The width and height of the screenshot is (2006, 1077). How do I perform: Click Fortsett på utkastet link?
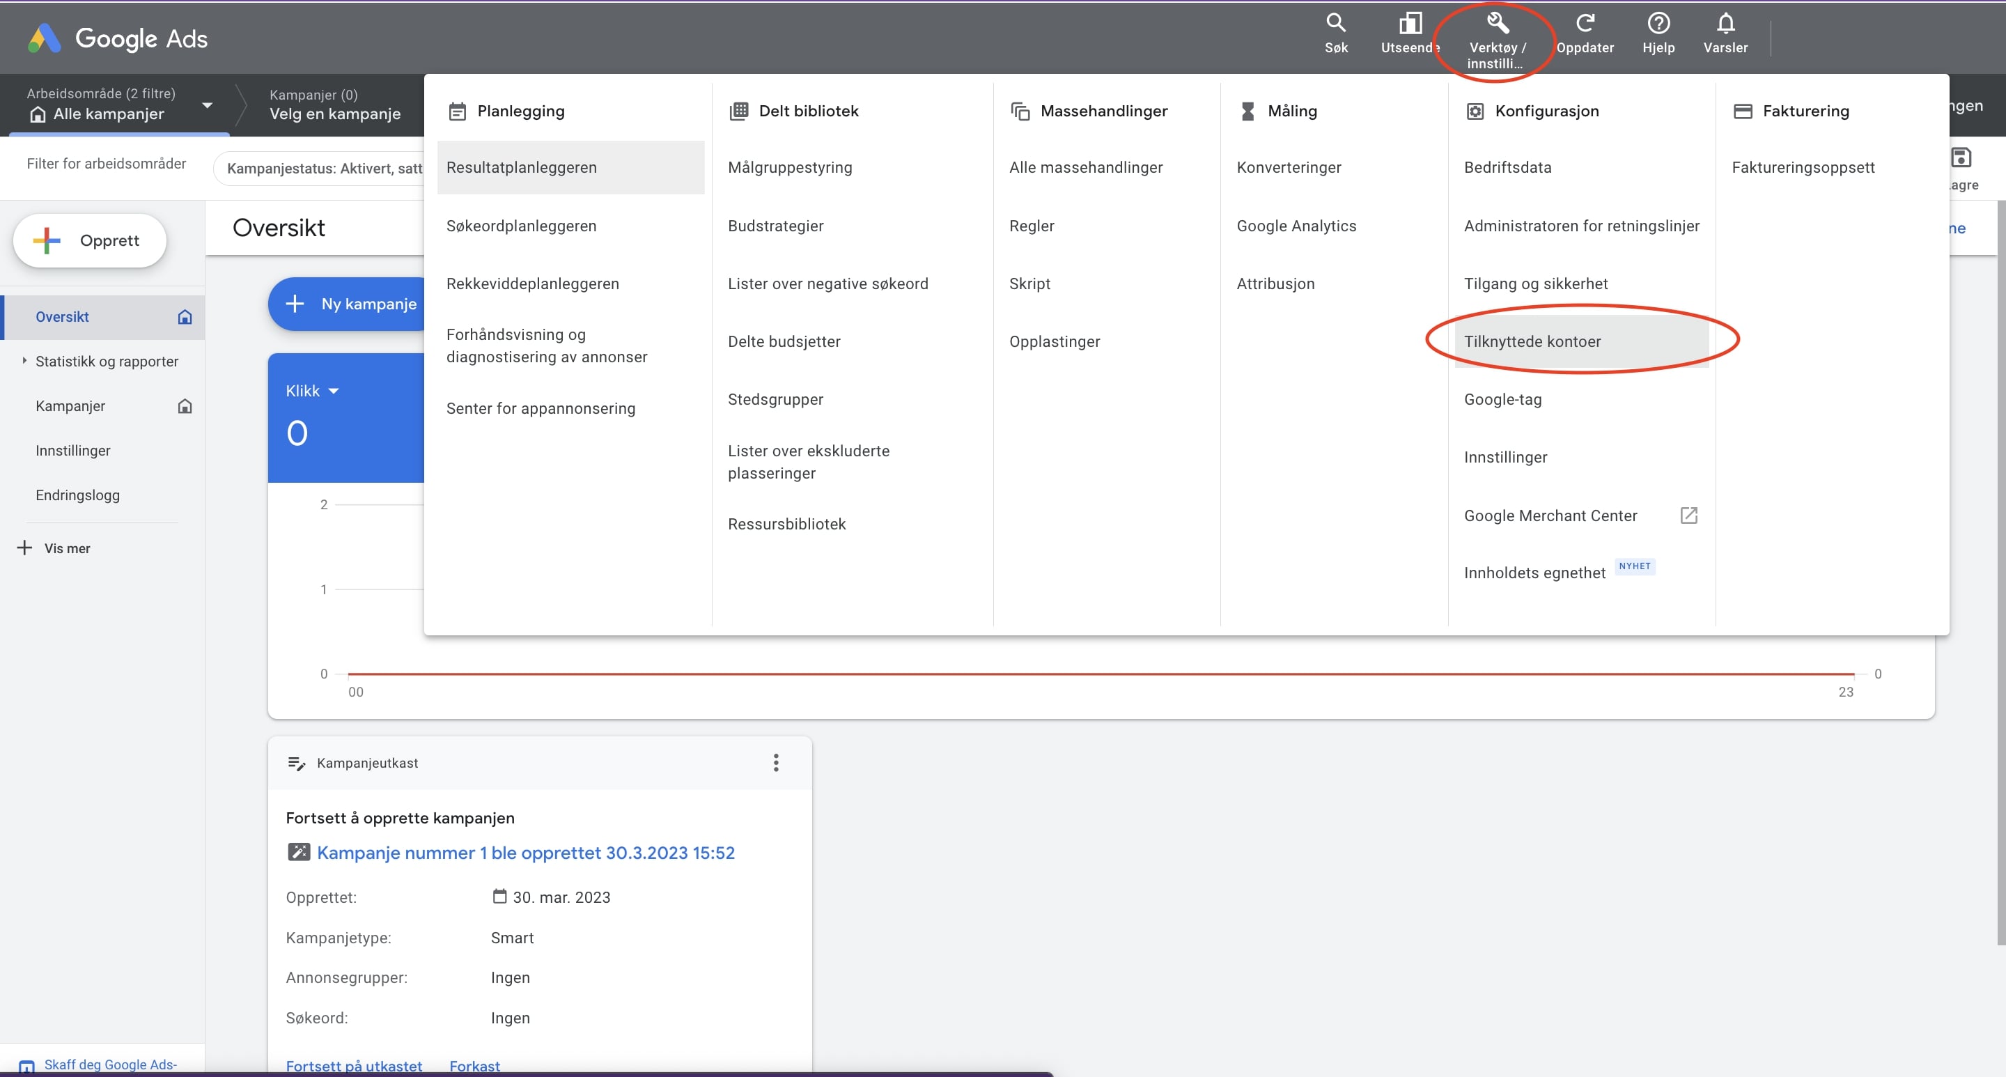tap(354, 1065)
